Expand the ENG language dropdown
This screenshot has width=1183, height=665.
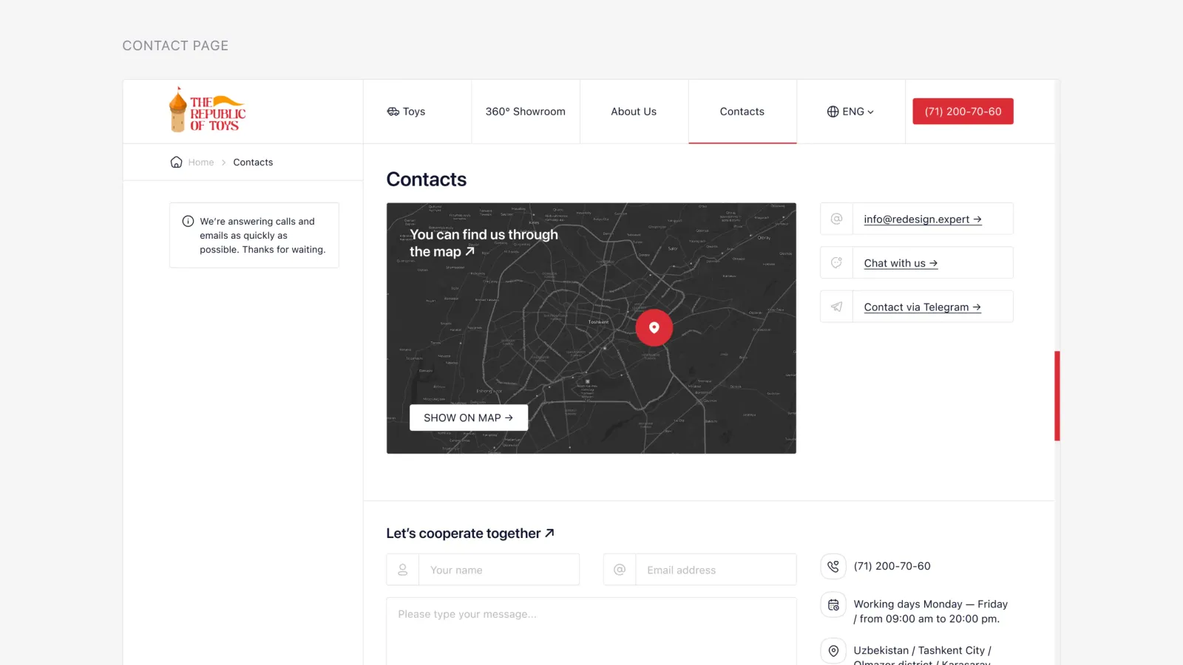tap(850, 112)
